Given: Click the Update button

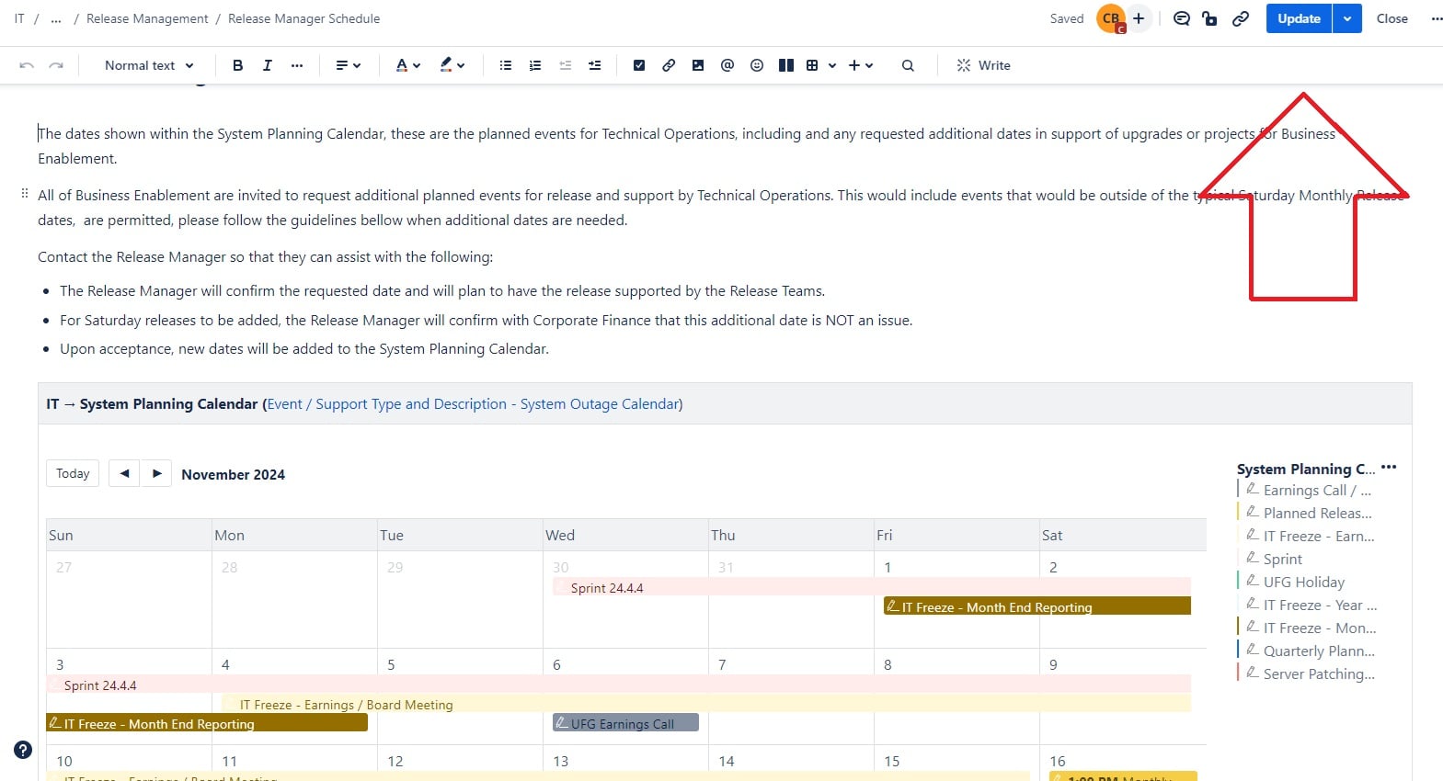Looking at the screenshot, I should pos(1299,18).
